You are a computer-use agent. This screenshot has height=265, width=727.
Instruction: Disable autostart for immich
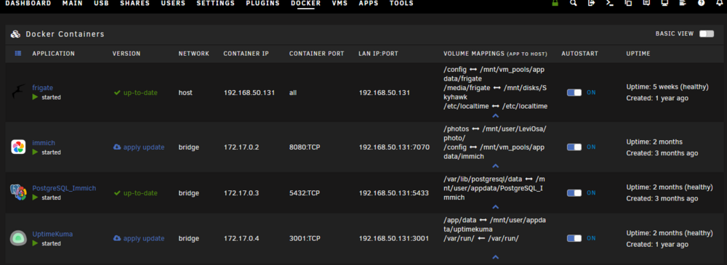pyautogui.click(x=574, y=147)
